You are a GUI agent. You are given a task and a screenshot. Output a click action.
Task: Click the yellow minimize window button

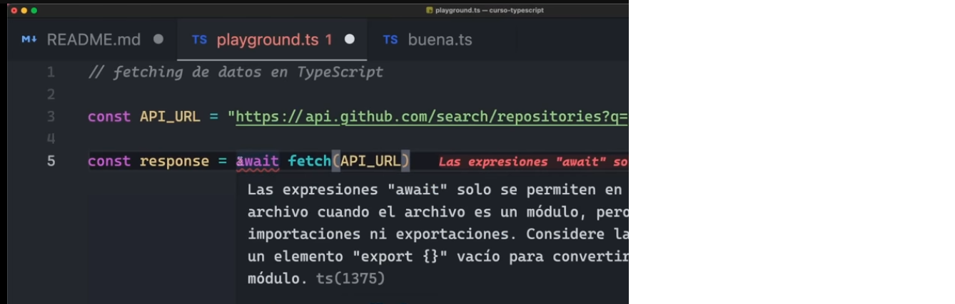click(24, 11)
